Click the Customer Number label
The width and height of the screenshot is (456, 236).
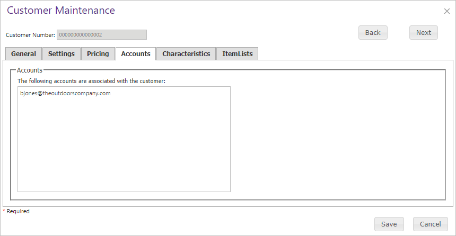pyautogui.click(x=30, y=35)
